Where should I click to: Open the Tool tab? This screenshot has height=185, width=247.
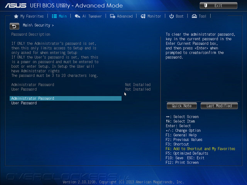[199, 16]
